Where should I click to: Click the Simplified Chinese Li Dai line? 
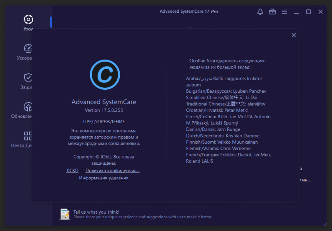coord(222,97)
